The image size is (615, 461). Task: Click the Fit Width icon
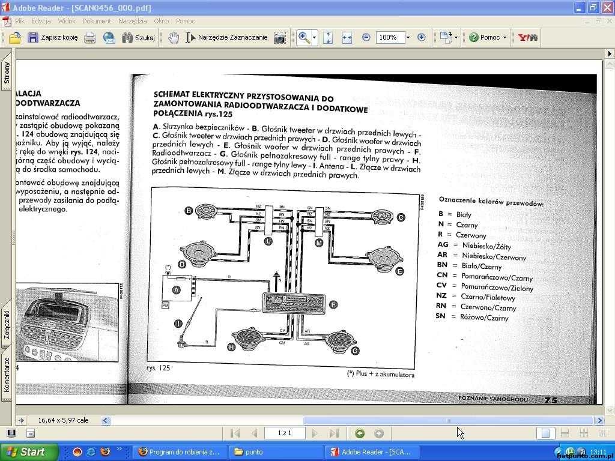347,38
